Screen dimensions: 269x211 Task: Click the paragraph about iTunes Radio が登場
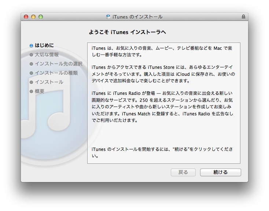point(162,107)
